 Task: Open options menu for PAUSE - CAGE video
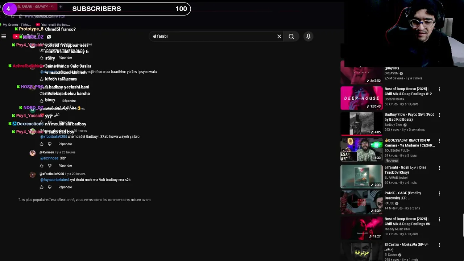[439, 194]
